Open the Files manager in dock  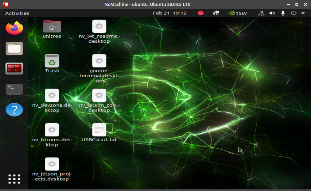pyautogui.click(x=14, y=48)
